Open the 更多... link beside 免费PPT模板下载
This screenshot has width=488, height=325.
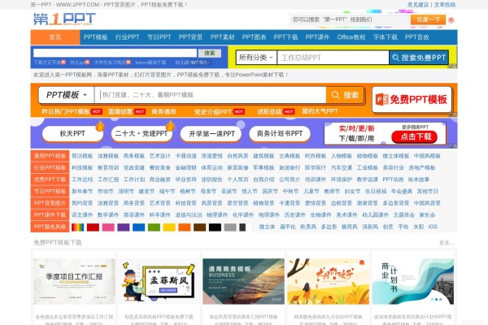pyautogui.click(x=447, y=242)
